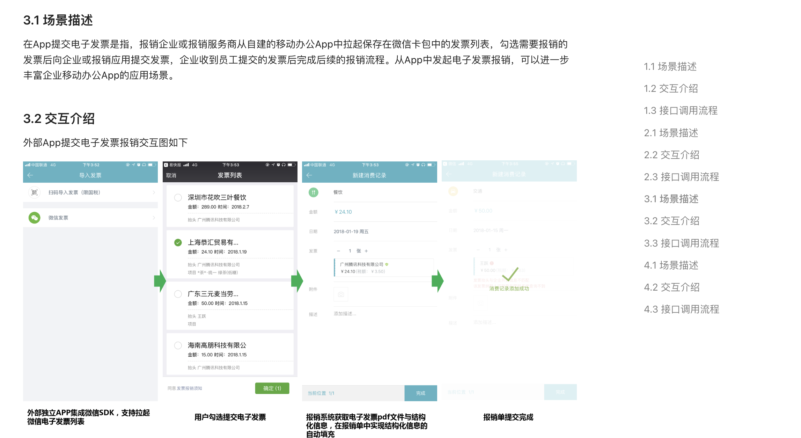Click the green verified badge on invoice card
Viewport: 801px width, 438px height.
point(387,264)
